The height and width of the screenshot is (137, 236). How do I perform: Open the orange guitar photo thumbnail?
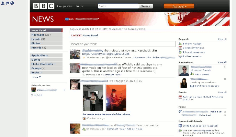pos(116,98)
